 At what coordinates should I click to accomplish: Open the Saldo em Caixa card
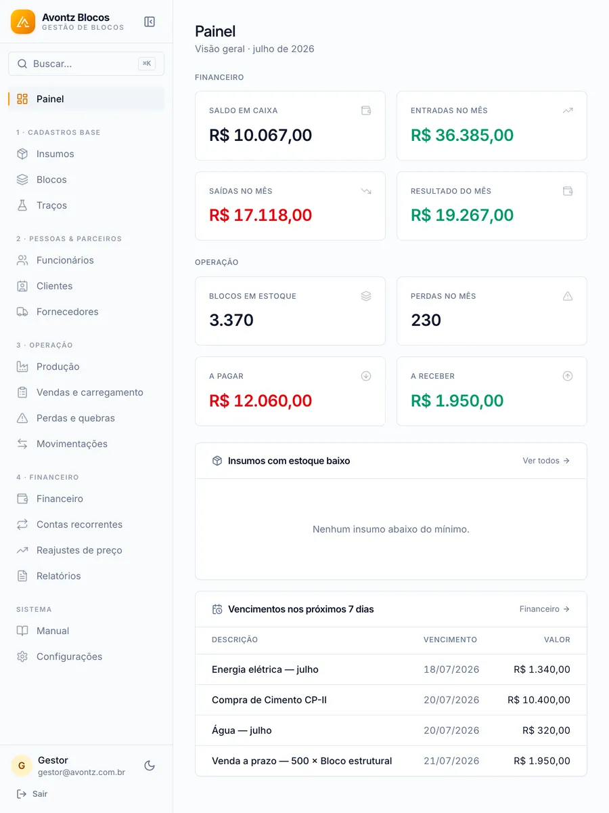[290, 125]
